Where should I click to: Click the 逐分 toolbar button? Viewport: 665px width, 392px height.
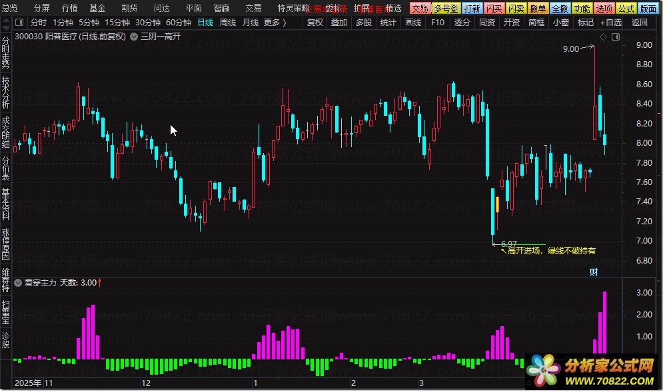462,22
